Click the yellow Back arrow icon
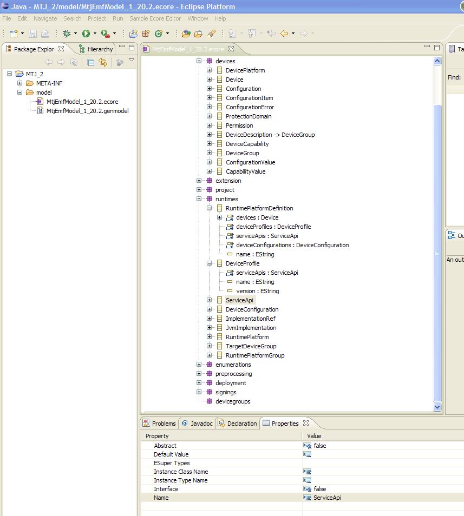 pos(284,33)
